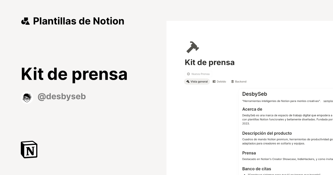Click the database icon beside Backend

[232, 81]
